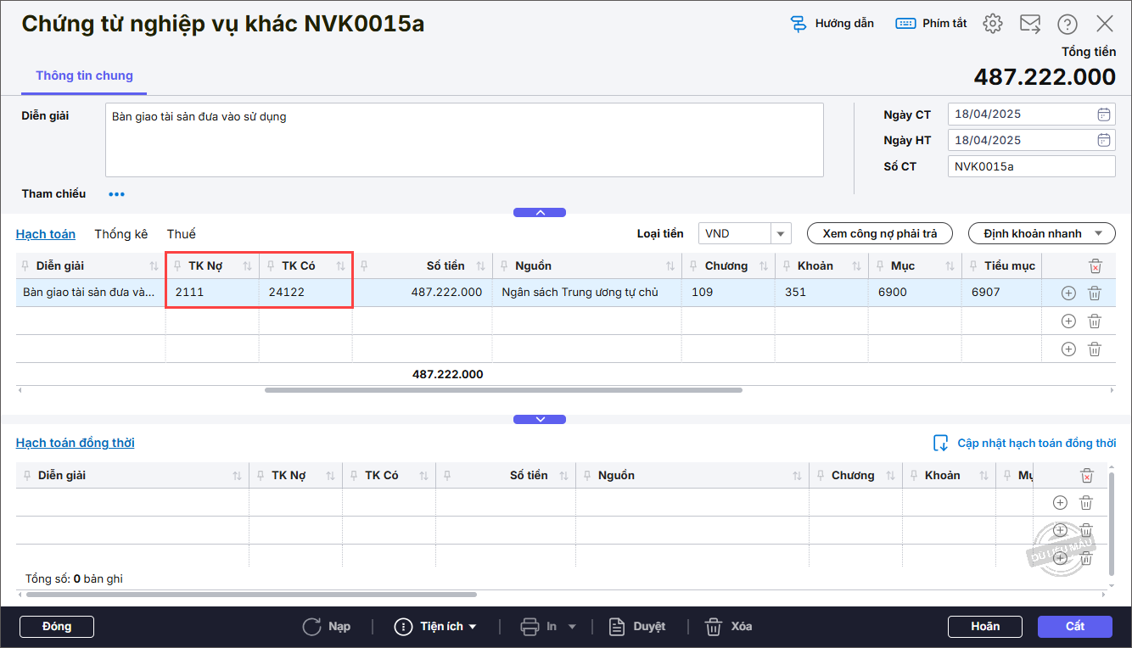
Task: Open Định khoản nhanh dropdown
Action: pos(1041,233)
